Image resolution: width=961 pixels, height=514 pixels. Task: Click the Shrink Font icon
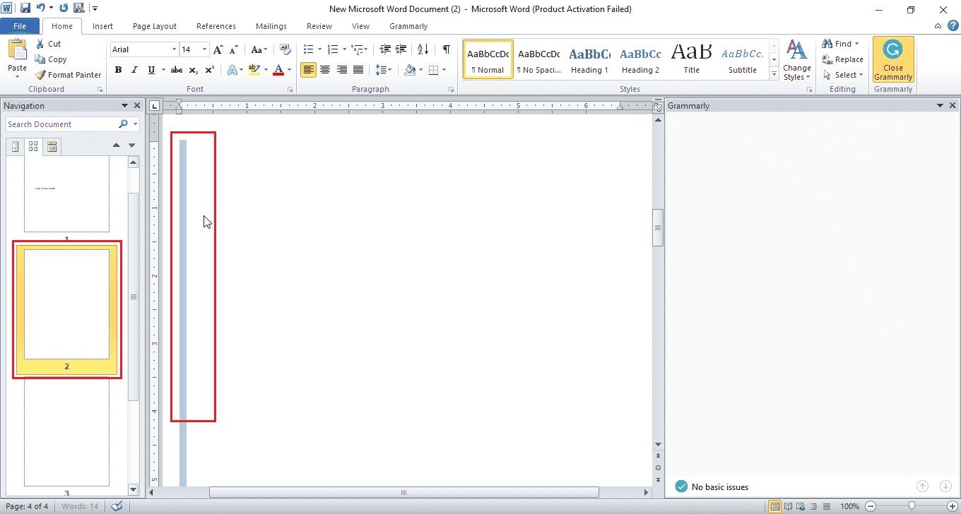click(234, 49)
